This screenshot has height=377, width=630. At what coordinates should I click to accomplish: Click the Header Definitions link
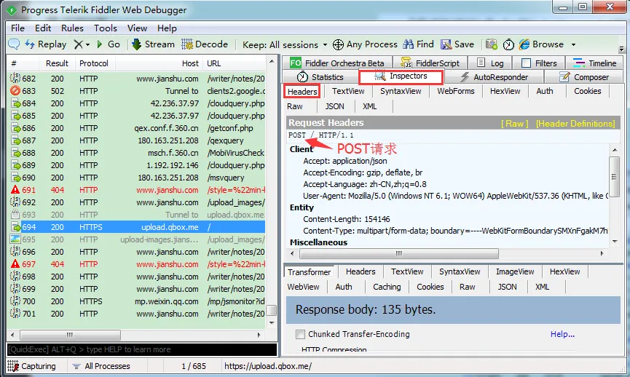coord(575,124)
